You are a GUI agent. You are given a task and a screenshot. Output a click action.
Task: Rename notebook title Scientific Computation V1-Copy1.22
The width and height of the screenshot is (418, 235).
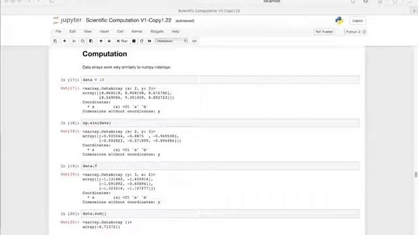coord(129,20)
